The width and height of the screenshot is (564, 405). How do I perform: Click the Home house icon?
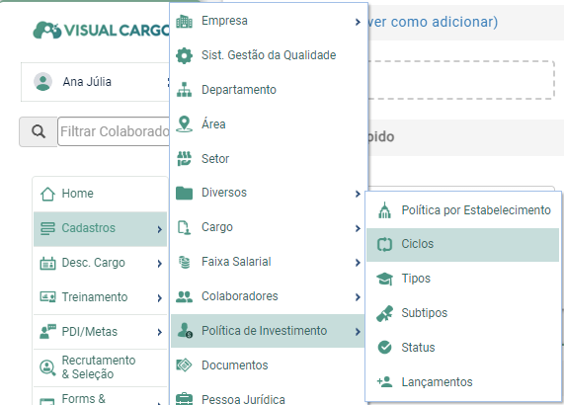point(47,194)
